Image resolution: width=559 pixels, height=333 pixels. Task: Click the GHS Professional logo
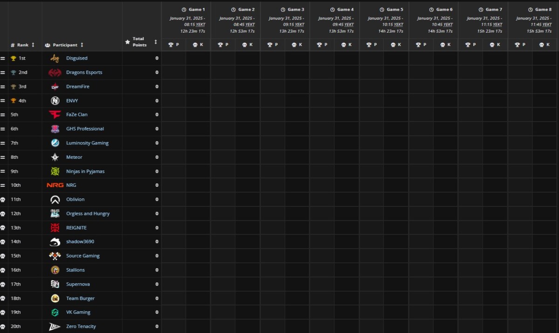tap(55, 129)
